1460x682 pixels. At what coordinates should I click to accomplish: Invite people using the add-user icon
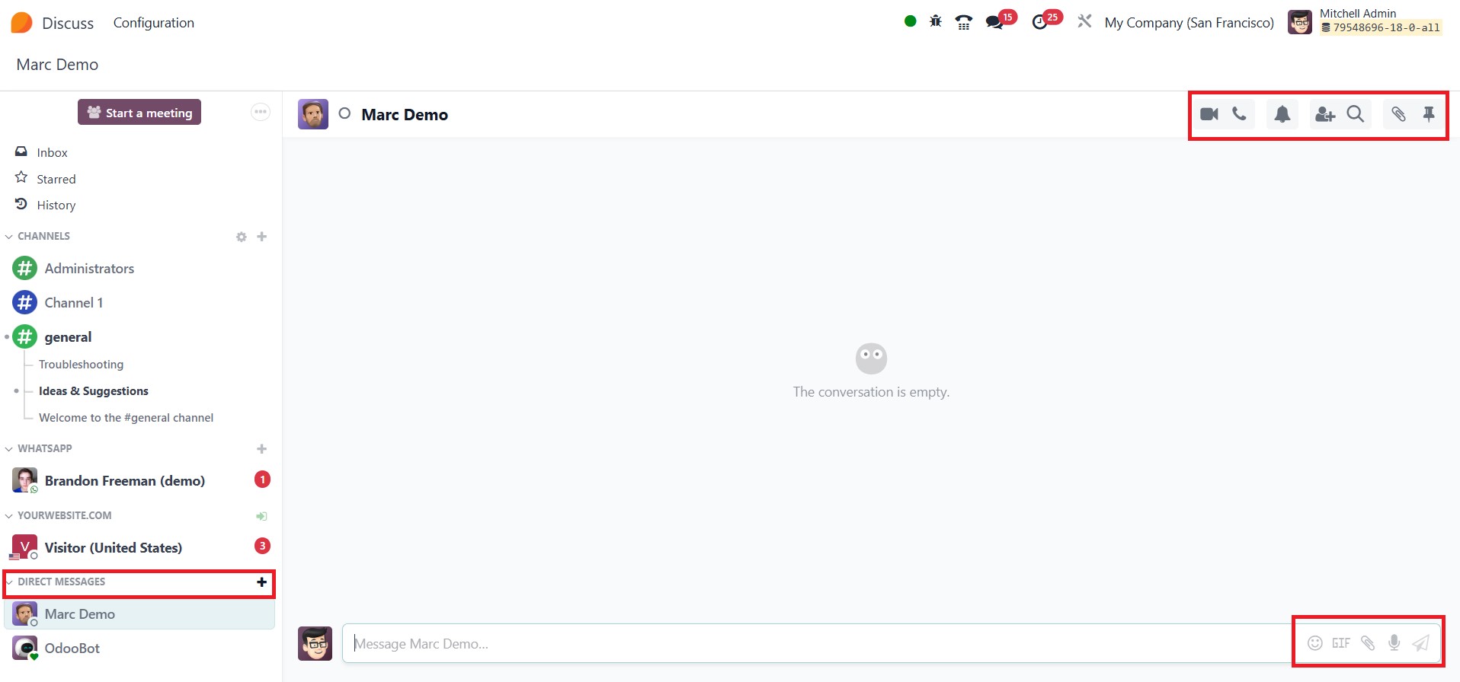[1325, 114]
